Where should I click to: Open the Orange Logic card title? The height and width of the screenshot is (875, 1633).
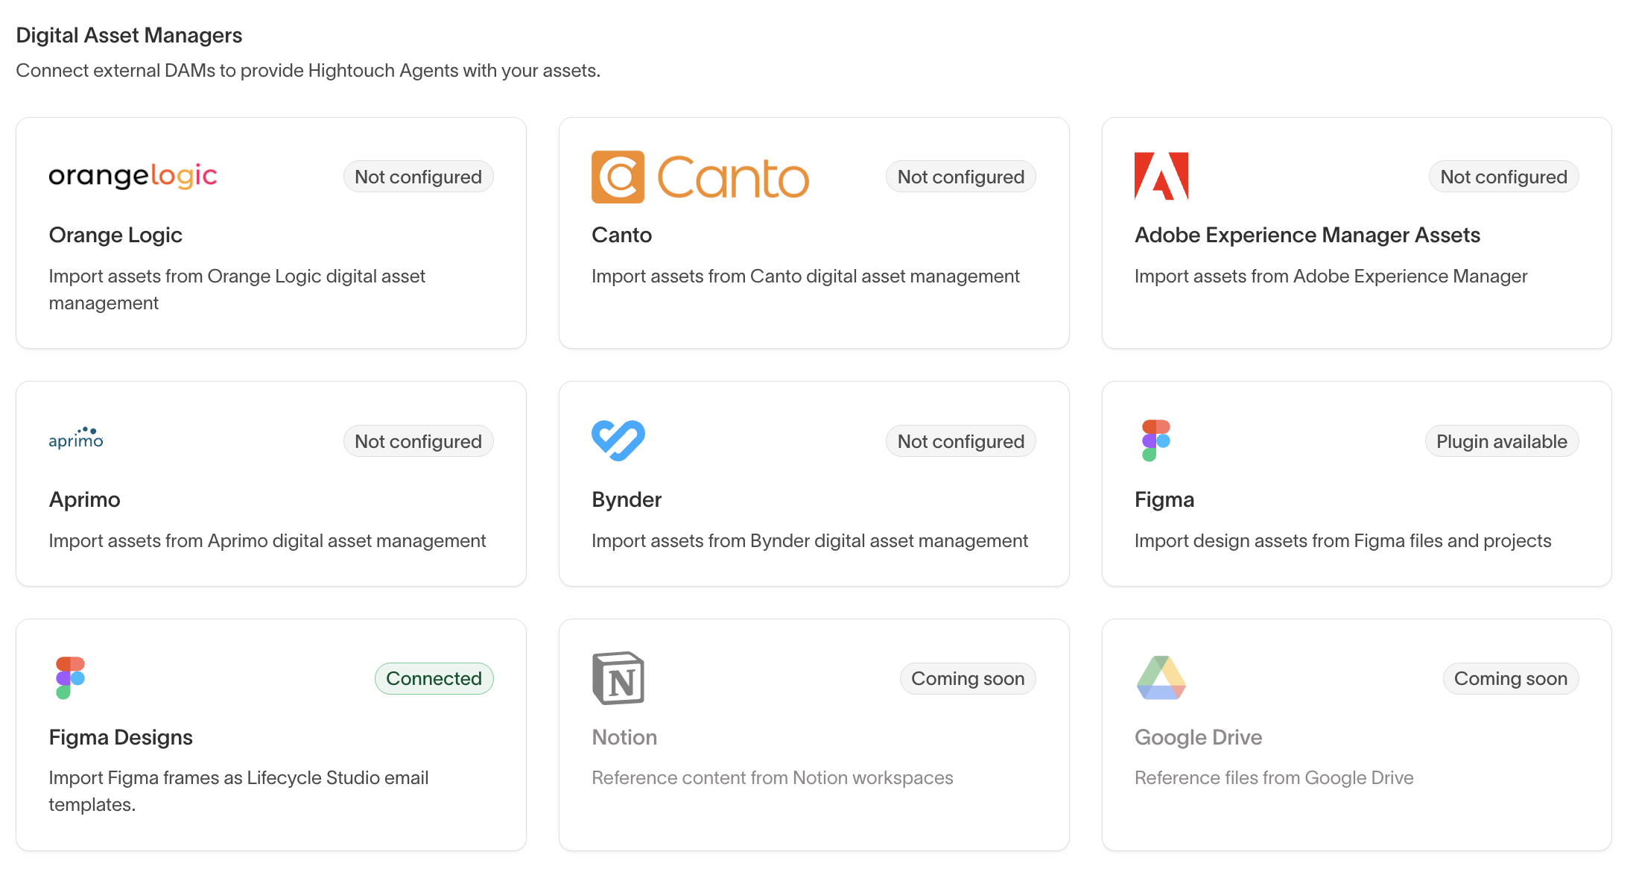coord(115,235)
